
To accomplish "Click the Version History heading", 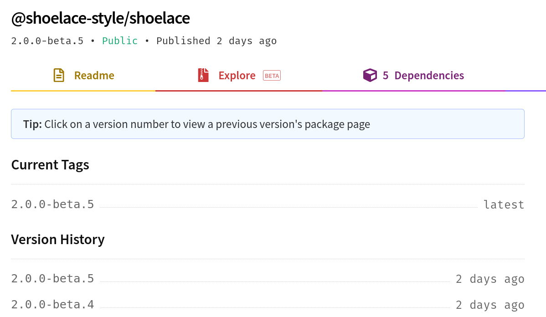I will coord(58,240).
